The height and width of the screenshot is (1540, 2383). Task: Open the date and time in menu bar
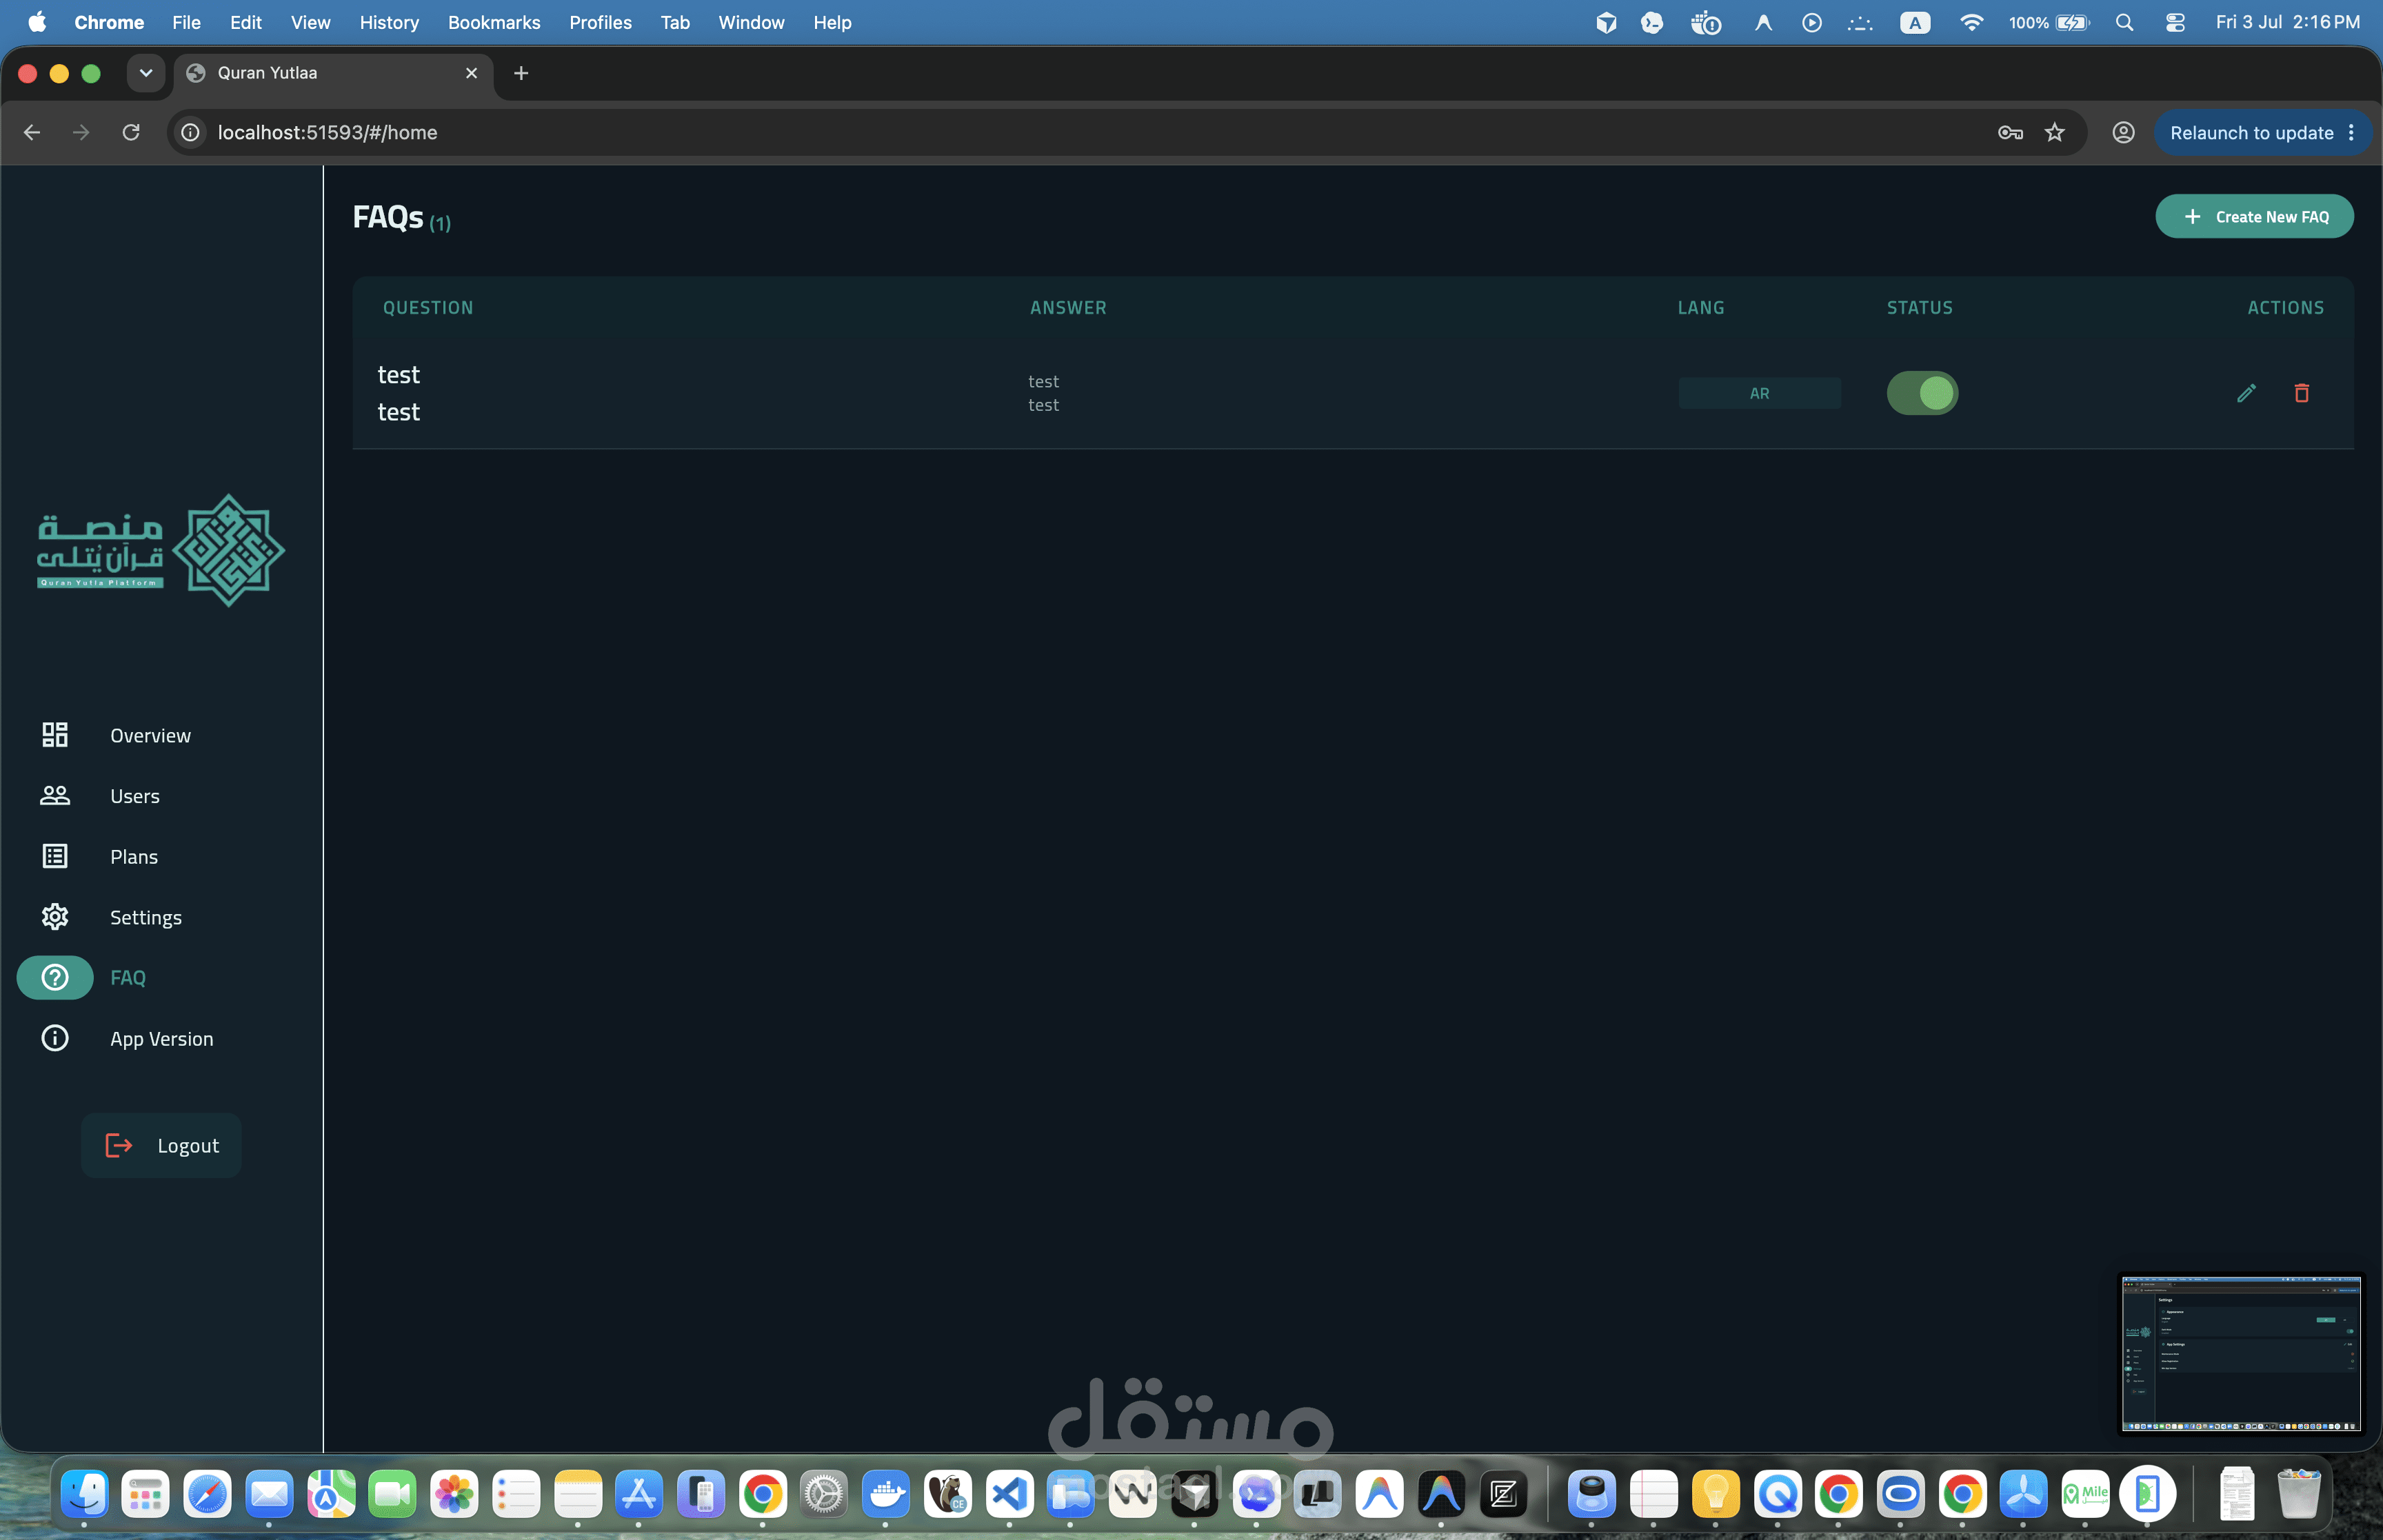pyautogui.click(x=2287, y=22)
